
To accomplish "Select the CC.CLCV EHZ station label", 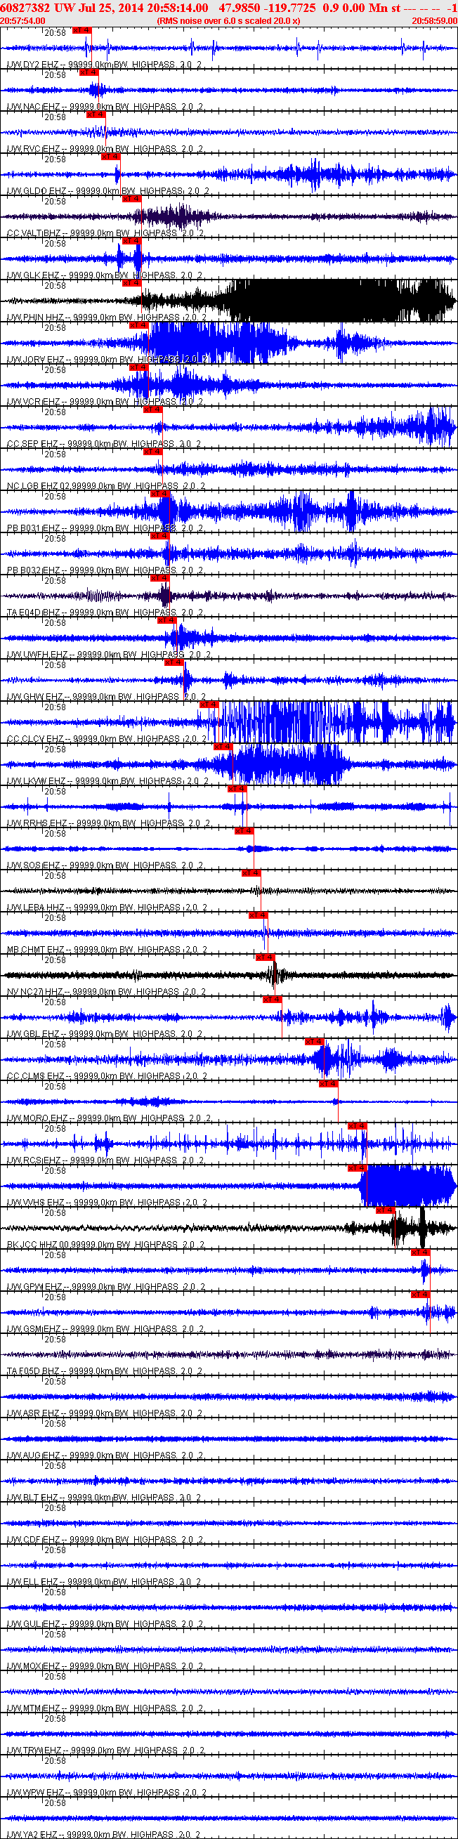I will tap(107, 739).
